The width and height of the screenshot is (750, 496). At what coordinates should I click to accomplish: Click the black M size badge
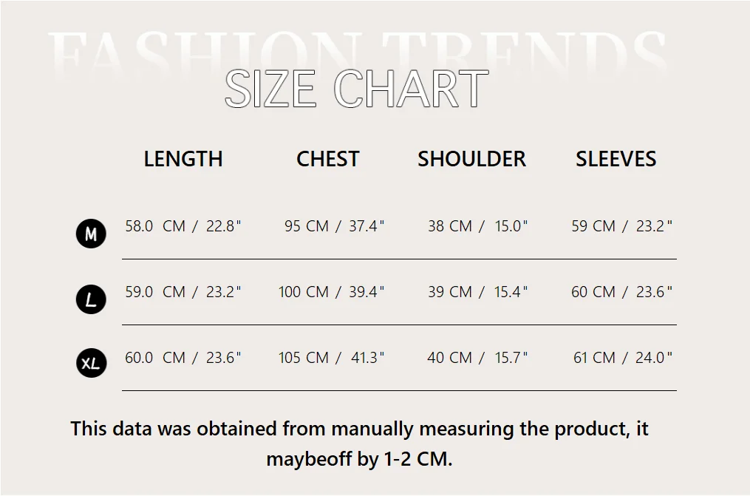91,234
